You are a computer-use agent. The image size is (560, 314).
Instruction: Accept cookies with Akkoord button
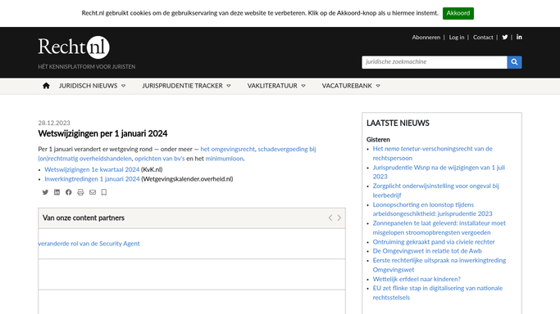click(458, 13)
